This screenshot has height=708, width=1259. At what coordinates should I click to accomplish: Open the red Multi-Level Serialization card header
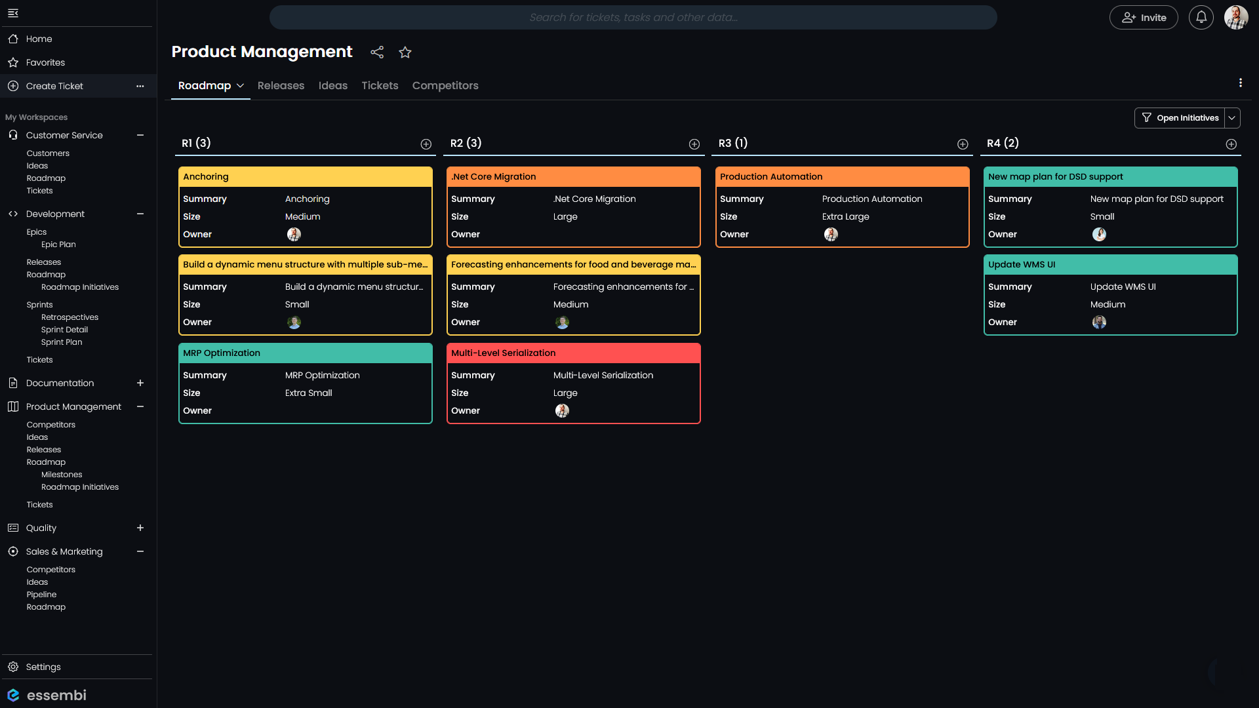pos(573,353)
